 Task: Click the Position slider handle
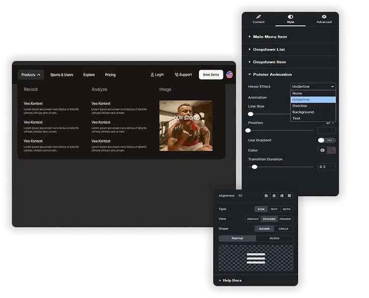248,130
